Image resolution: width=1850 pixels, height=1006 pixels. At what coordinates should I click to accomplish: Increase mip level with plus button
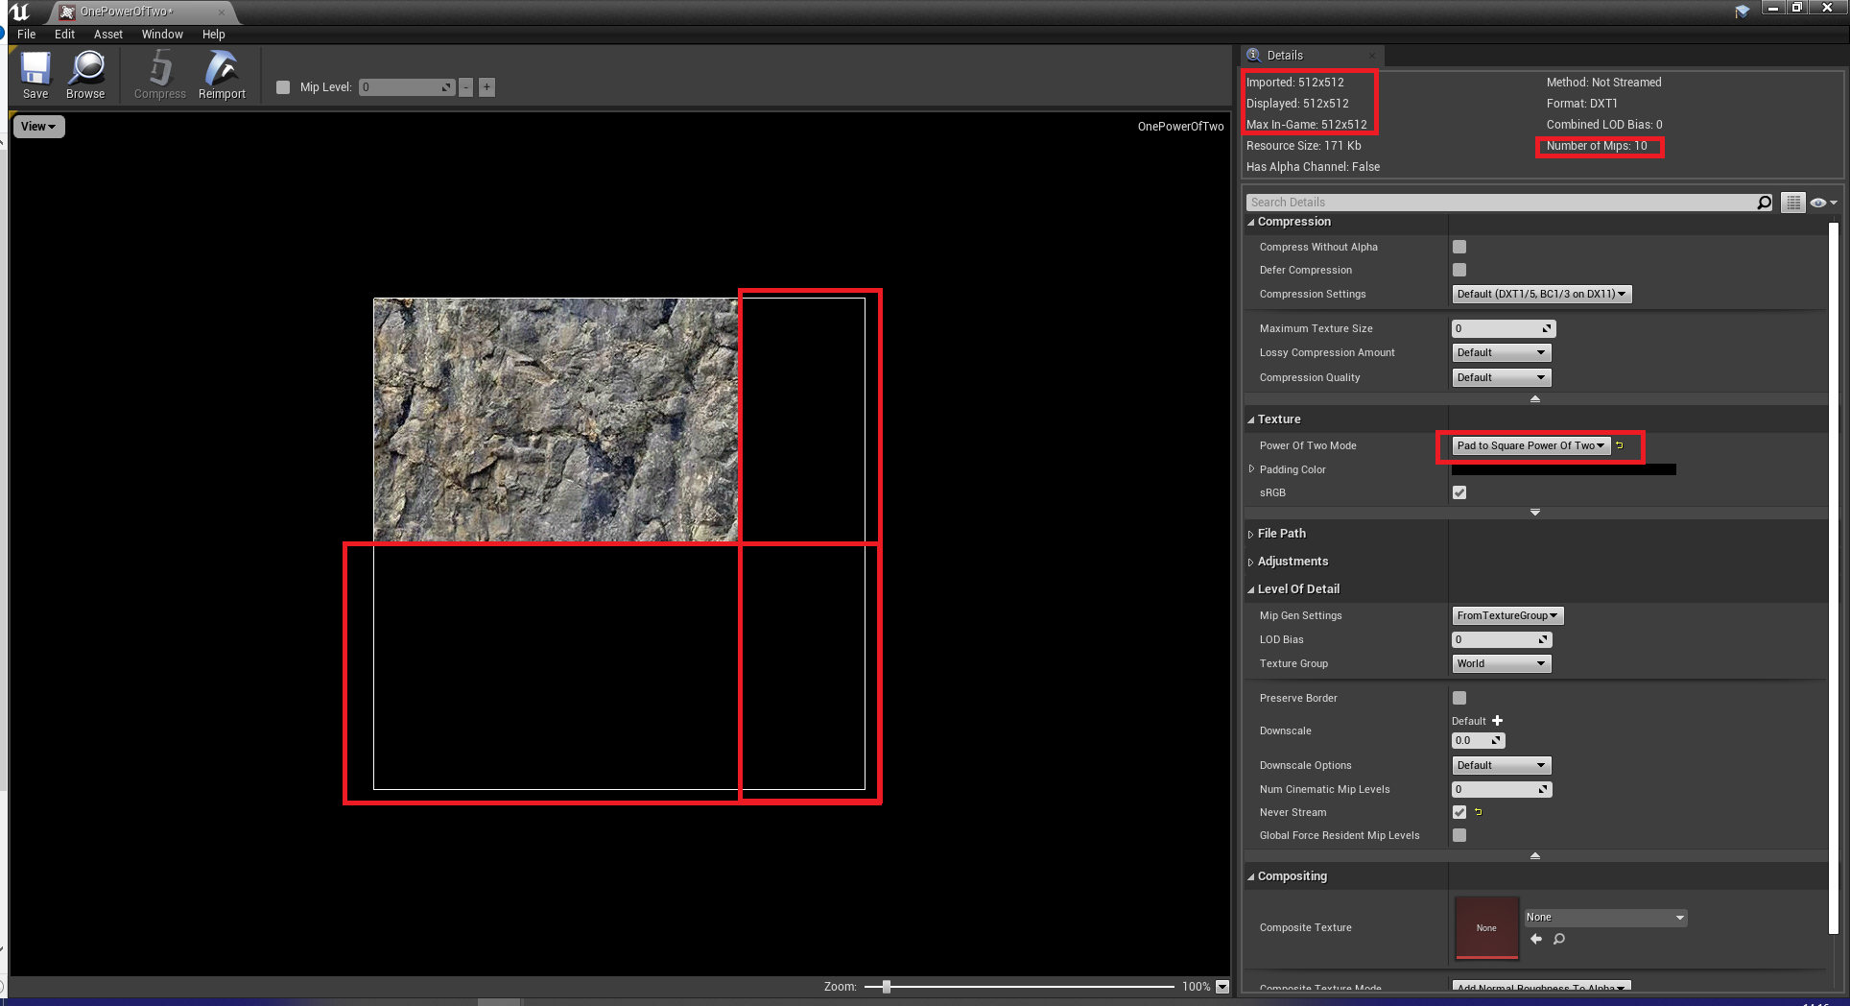[486, 87]
